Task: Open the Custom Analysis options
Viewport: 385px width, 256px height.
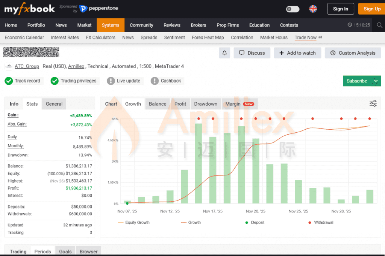Action: (x=353, y=53)
